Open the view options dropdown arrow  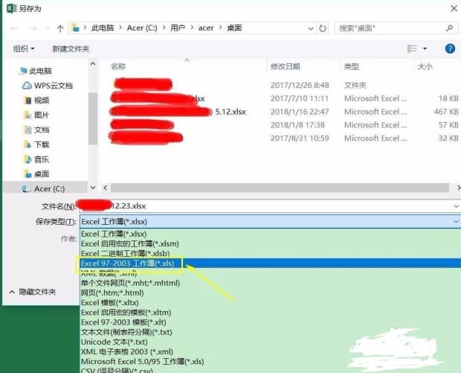[x=425, y=48]
